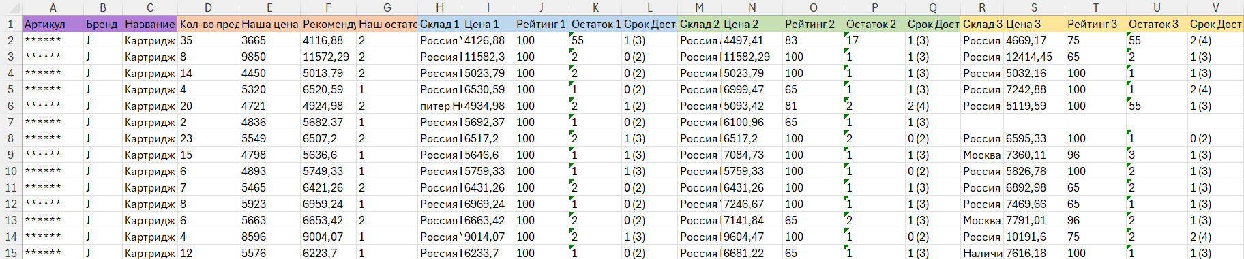
Task: Click the cell showing 4497,41
Action: 752,40
